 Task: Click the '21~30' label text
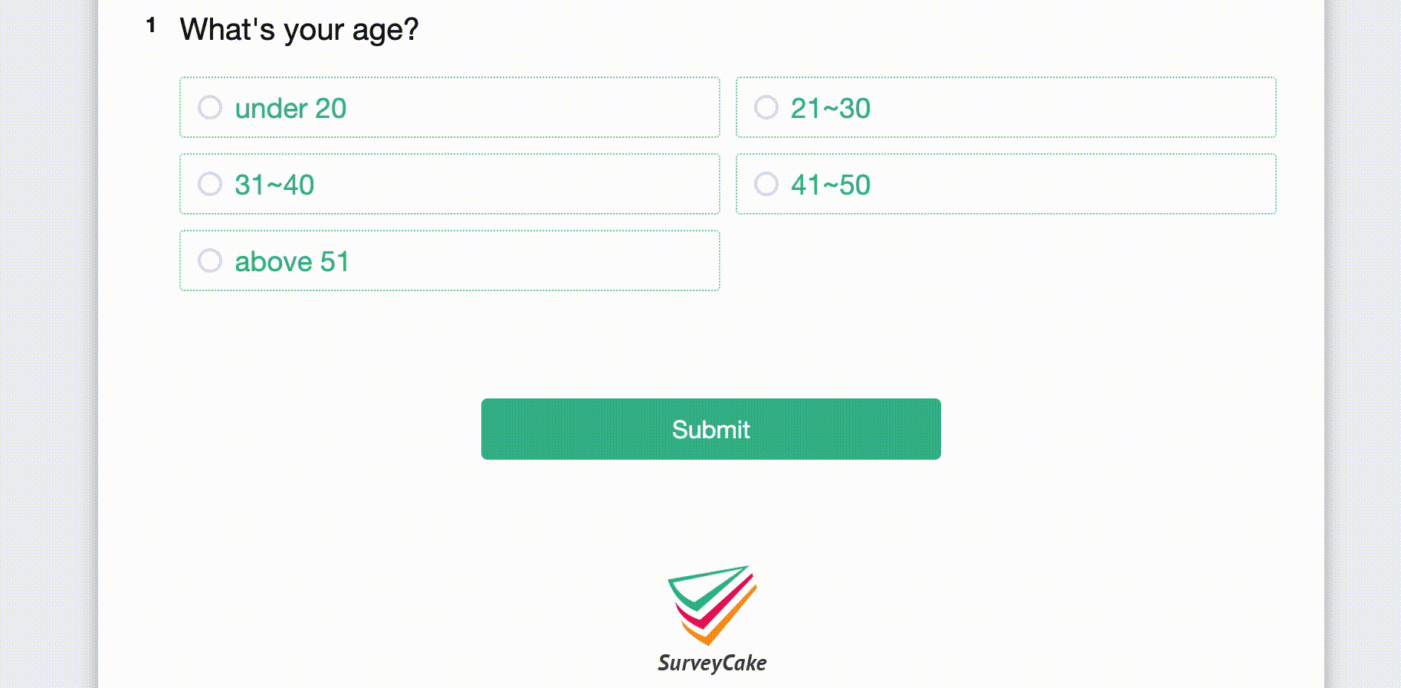[x=831, y=108]
